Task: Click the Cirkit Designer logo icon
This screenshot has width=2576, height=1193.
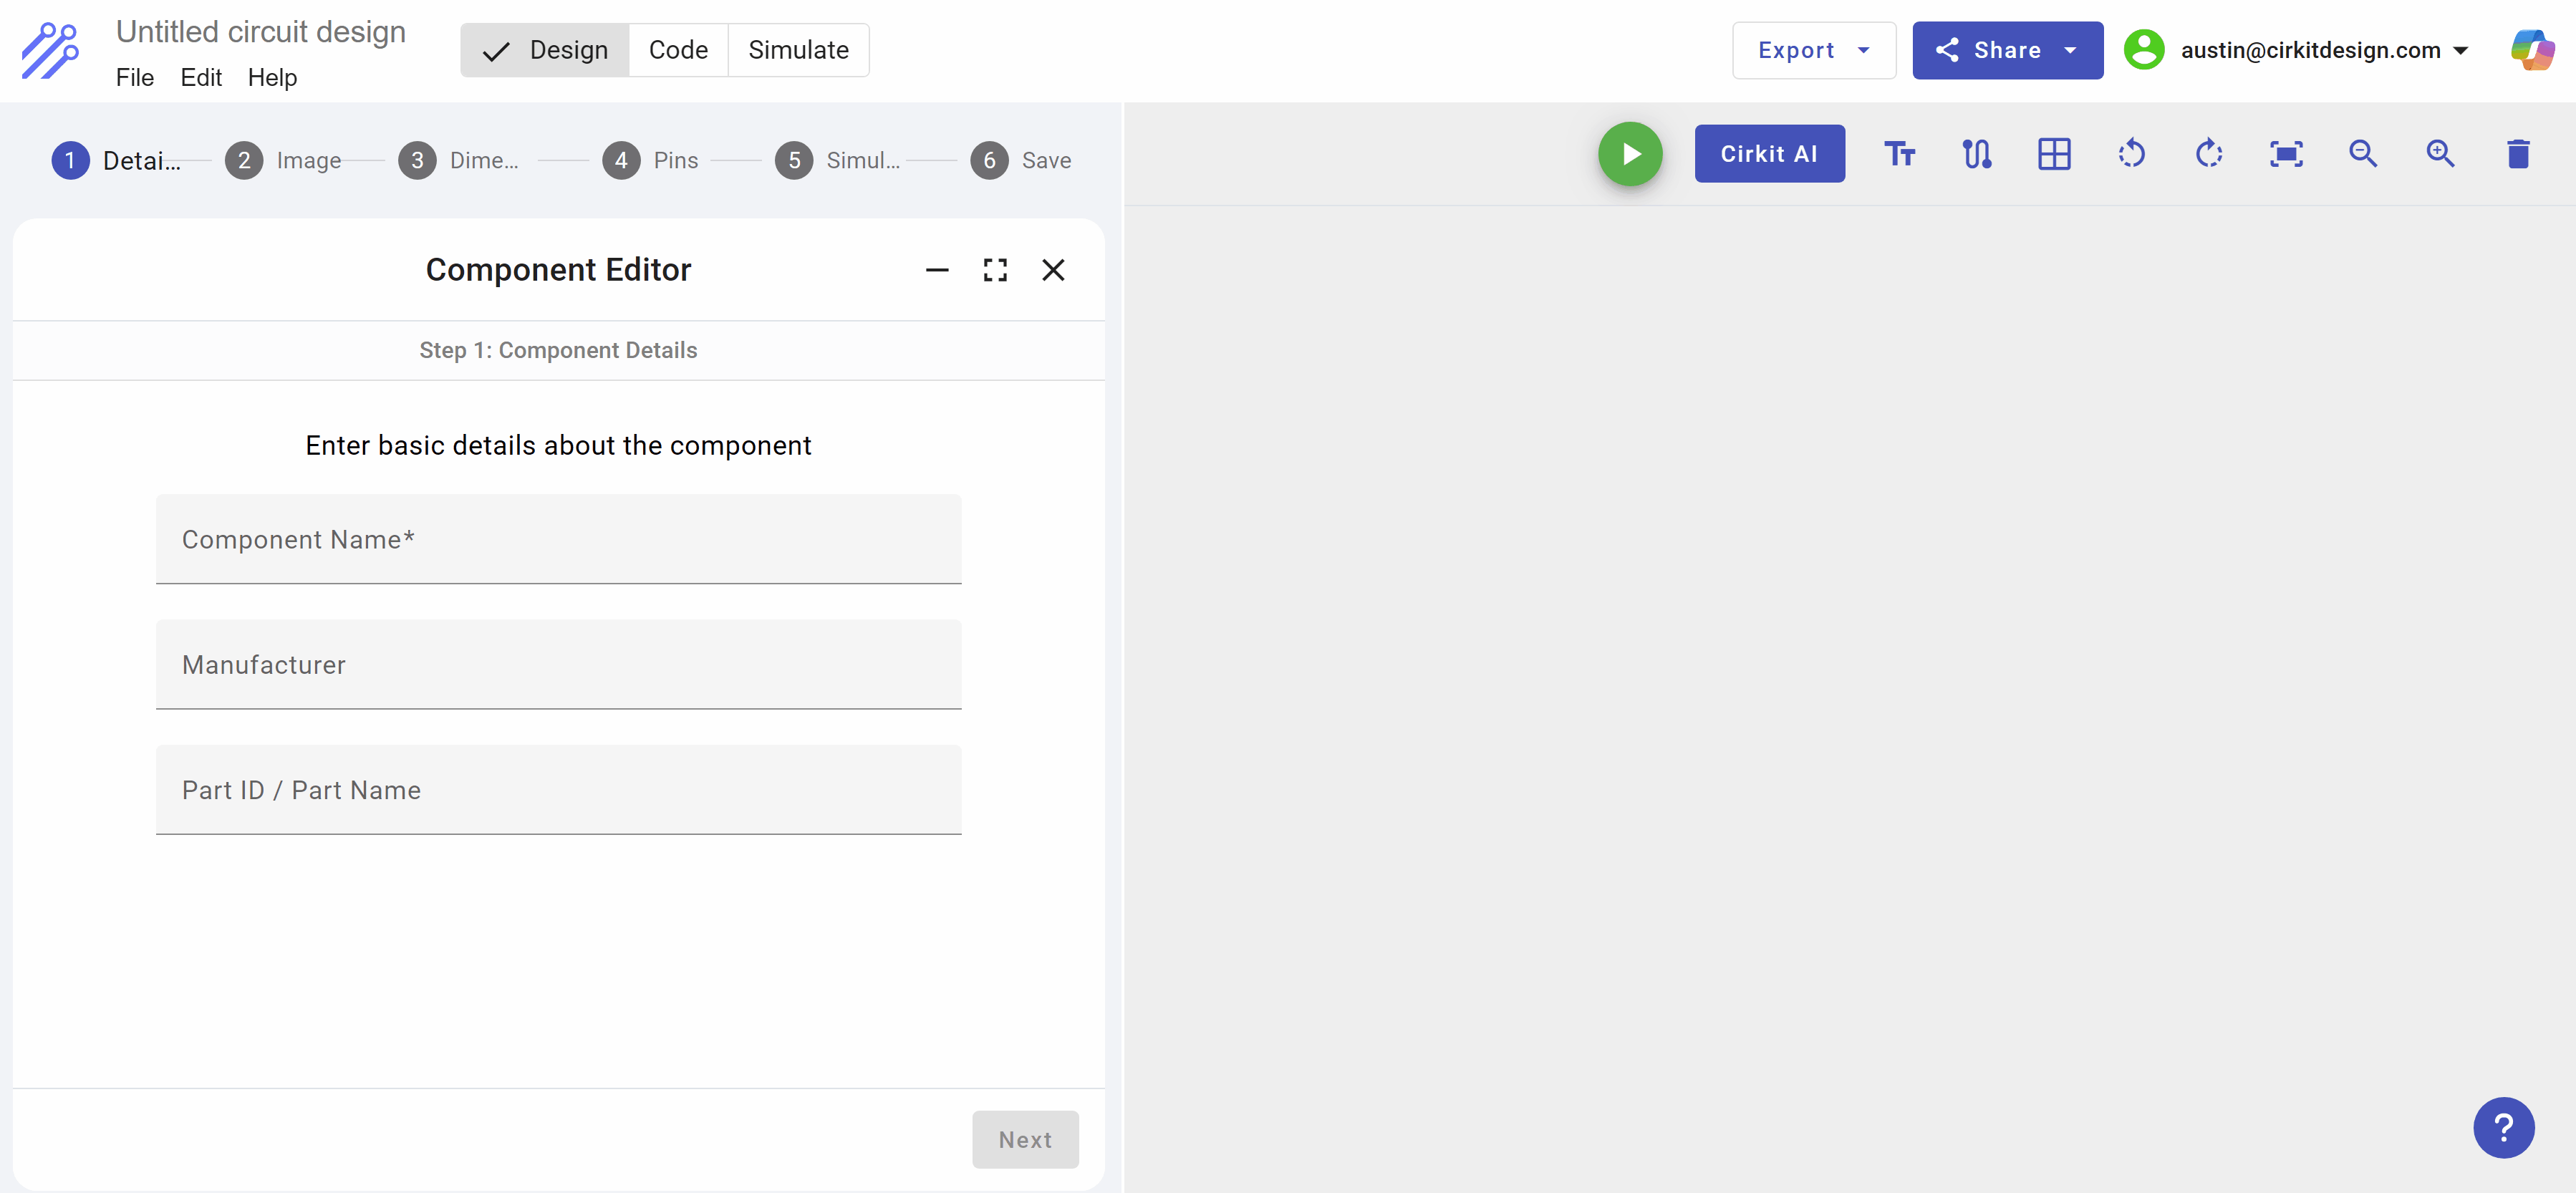Action: pyautogui.click(x=51, y=50)
